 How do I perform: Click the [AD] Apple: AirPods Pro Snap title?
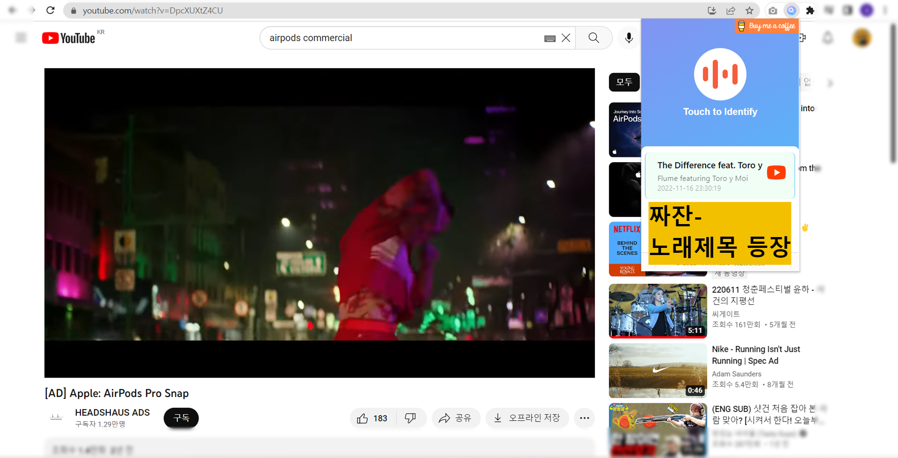click(117, 393)
